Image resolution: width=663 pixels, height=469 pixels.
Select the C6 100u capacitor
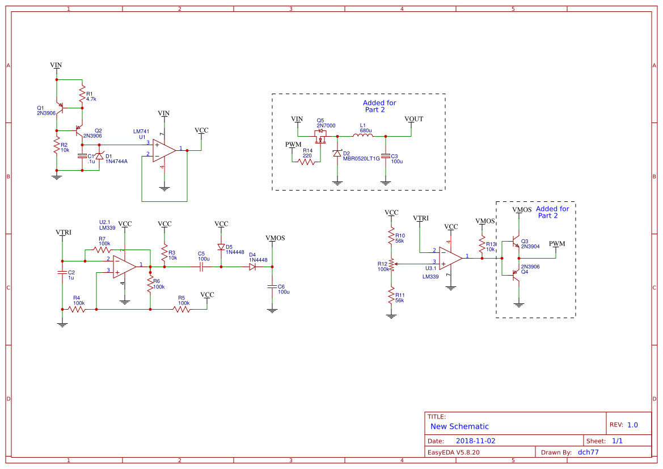click(x=273, y=287)
